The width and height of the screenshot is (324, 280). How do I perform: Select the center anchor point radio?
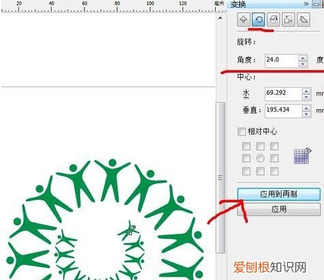click(260, 158)
